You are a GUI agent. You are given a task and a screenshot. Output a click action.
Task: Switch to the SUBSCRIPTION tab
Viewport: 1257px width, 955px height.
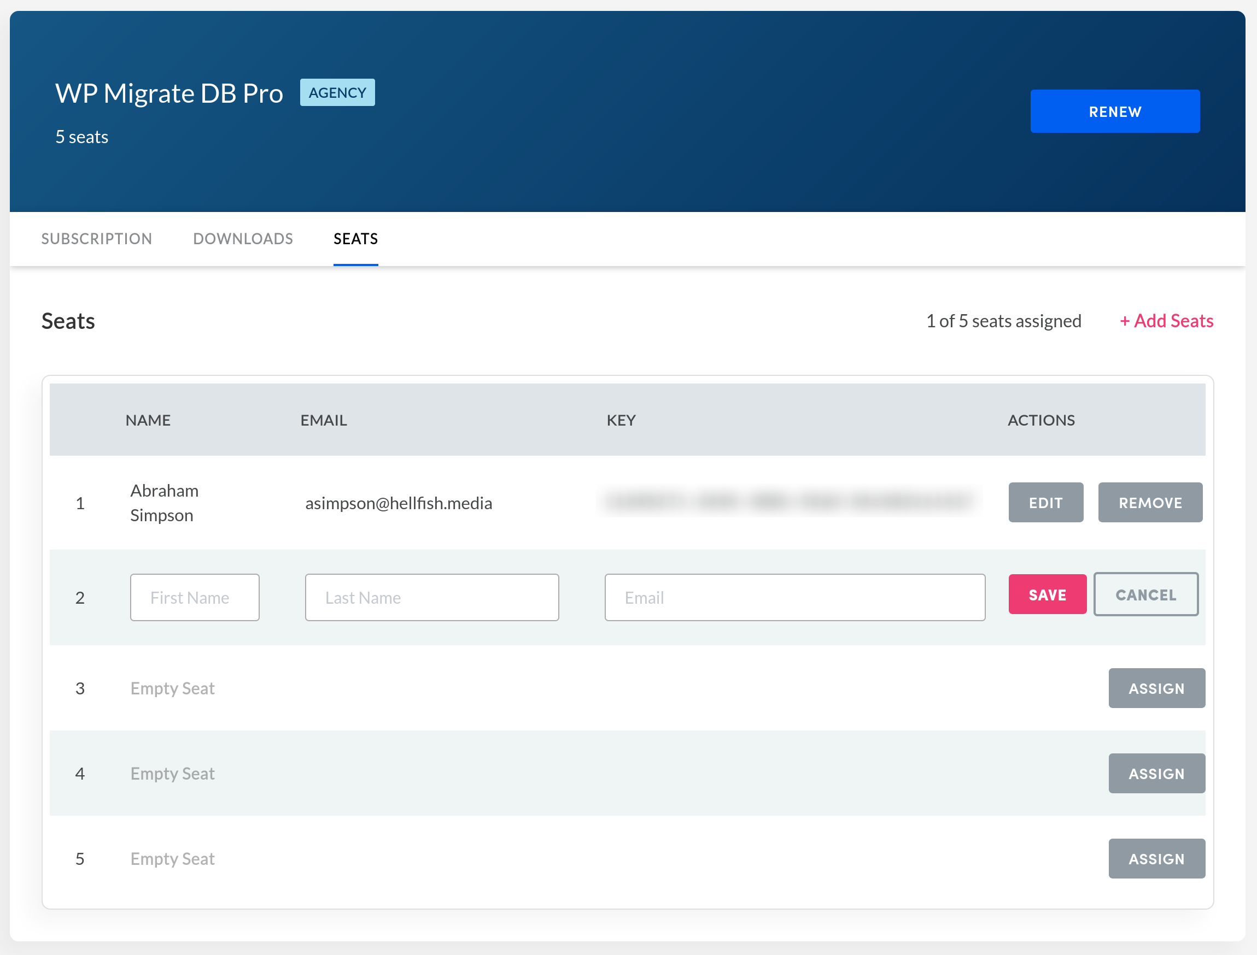click(97, 239)
